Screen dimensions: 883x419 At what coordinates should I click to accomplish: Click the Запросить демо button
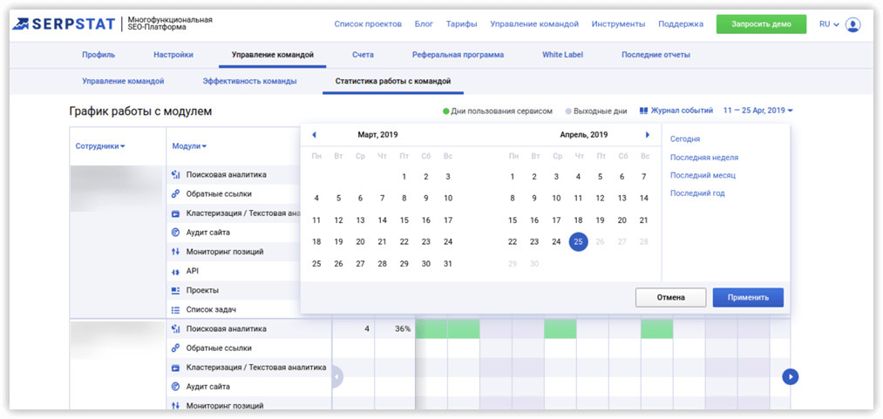pyautogui.click(x=761, y=24)
